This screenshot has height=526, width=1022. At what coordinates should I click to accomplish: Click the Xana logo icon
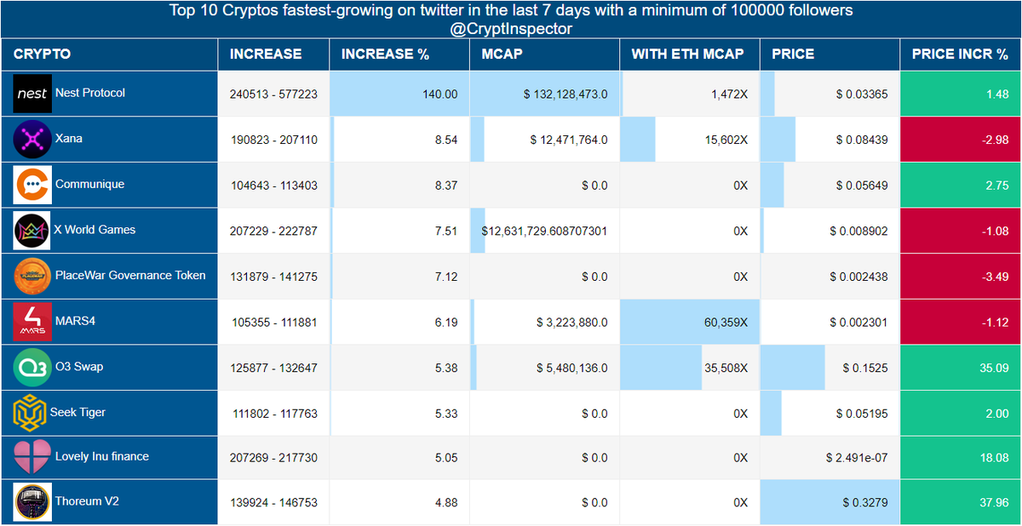(x=32, y=140)
